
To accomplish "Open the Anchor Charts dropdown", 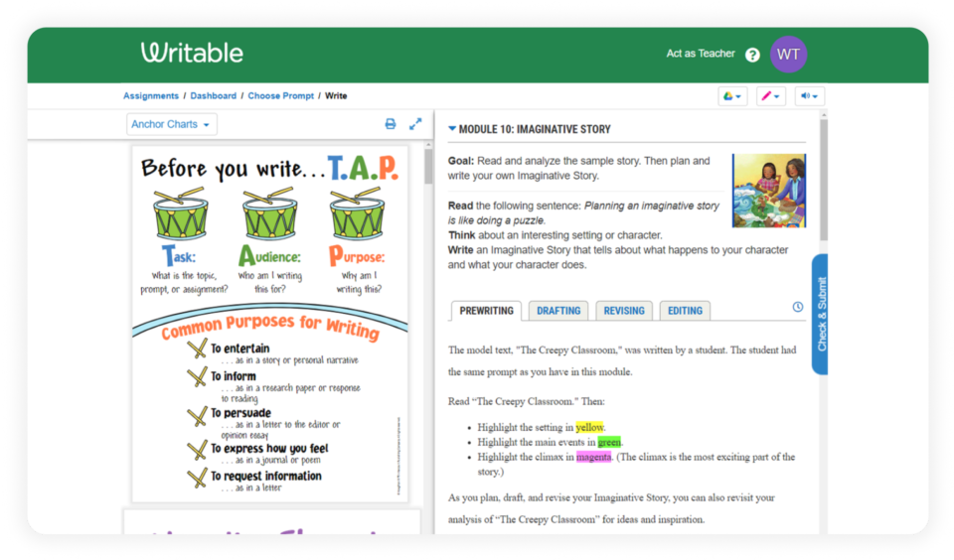I will [x=172, y=124].
